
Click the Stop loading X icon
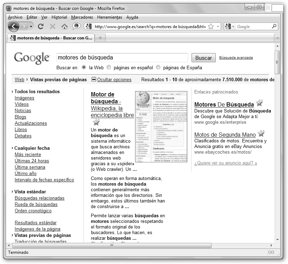tap(53, 26)
